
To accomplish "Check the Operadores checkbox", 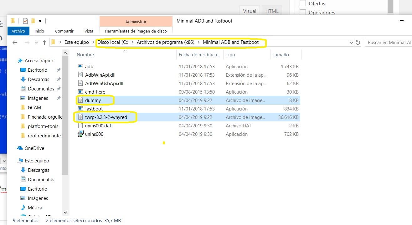I will (x=303, y=13).
